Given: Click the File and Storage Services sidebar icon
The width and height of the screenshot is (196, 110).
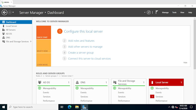Looking at the screenshot, I should [3, 41].
